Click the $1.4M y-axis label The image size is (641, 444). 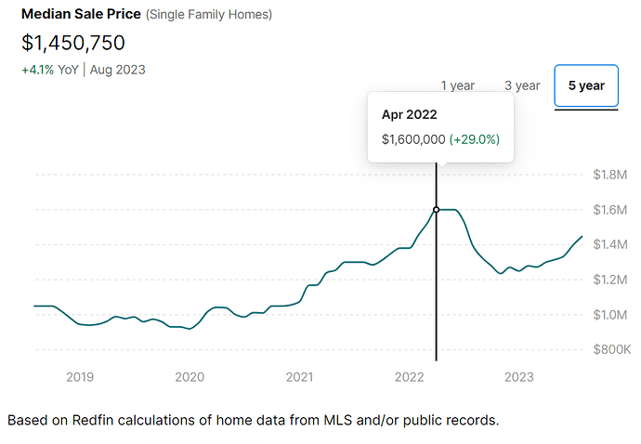611,244
